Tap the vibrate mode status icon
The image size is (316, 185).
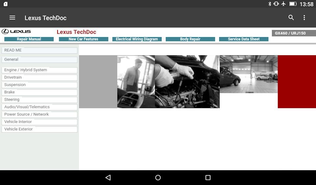(x=276, y=4)
